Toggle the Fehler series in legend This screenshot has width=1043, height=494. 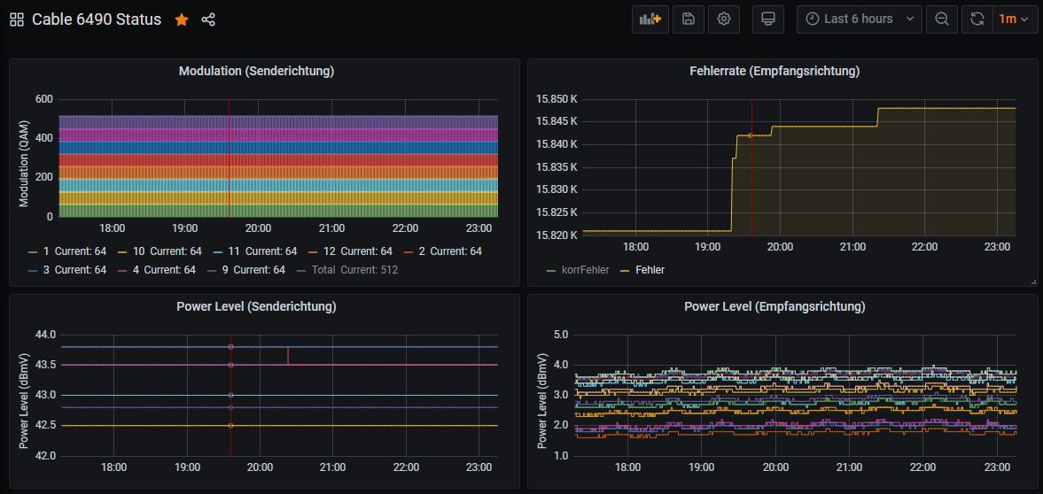tap(650, 270)
